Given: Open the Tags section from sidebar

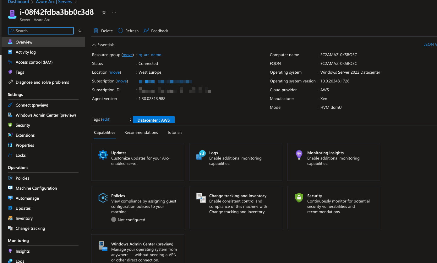Looking at the screenshot, I should pyautogui.click(x=20, y=72).
